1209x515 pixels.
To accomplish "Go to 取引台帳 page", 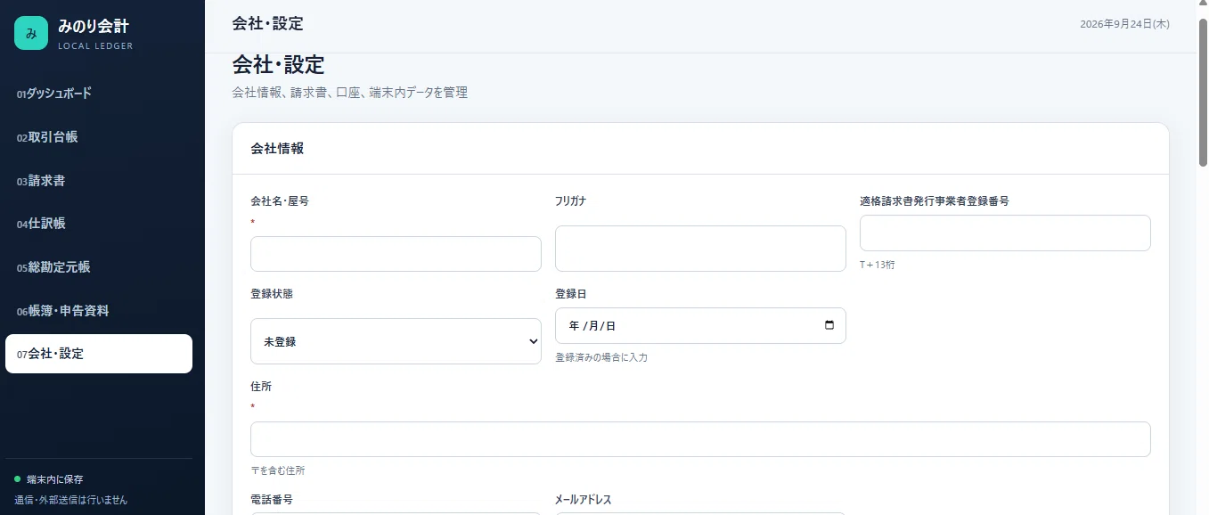I will tap(99, 137).
